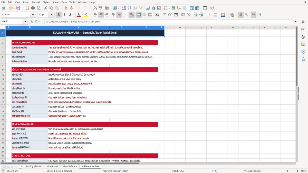Expand the formula bar
308x173 pixels.
tap(296, 22)
